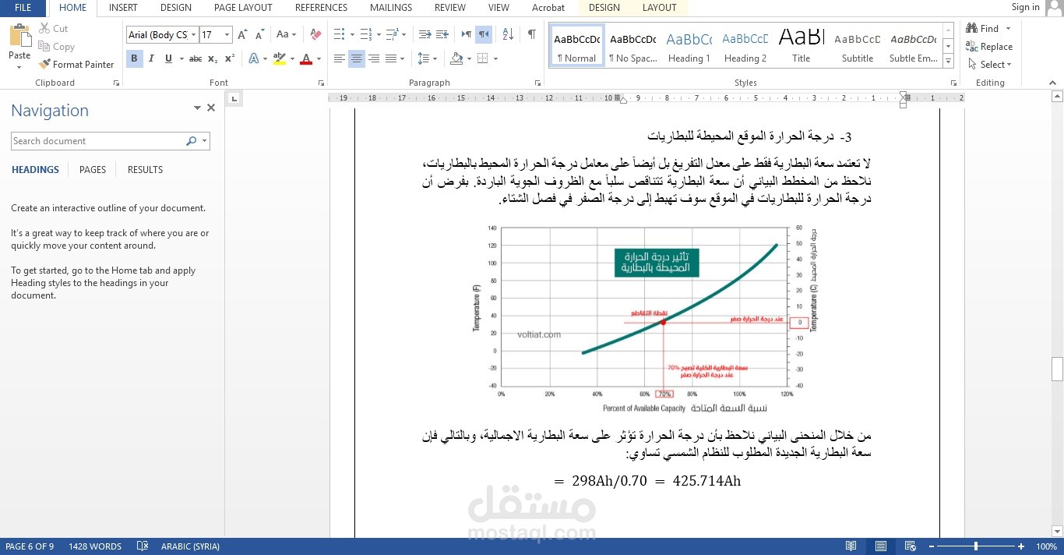Apply shading paint bucket to paragraph
Viewport: 1064px width, 555px height.
pos(456,58)
